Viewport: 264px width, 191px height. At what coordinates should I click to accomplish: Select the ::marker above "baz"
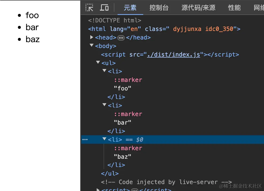pyautogui.click(x=128, y=148)
